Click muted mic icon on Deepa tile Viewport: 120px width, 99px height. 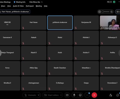76,89
